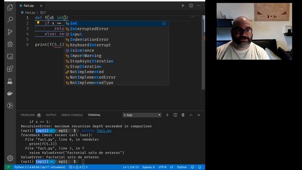Open the Docker whale view
The height and width of the screenshot is (170, 302).
point(10,93)
